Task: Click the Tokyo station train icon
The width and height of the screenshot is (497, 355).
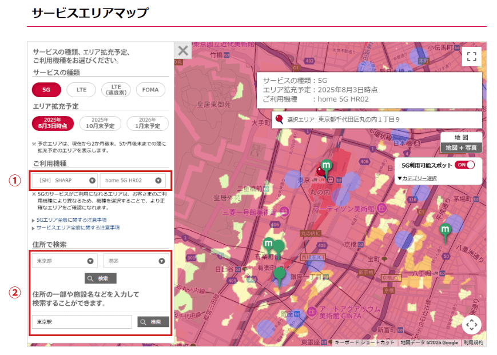Action: click(331, 180)
